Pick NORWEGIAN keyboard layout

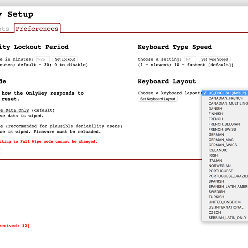tap(225, 166)
